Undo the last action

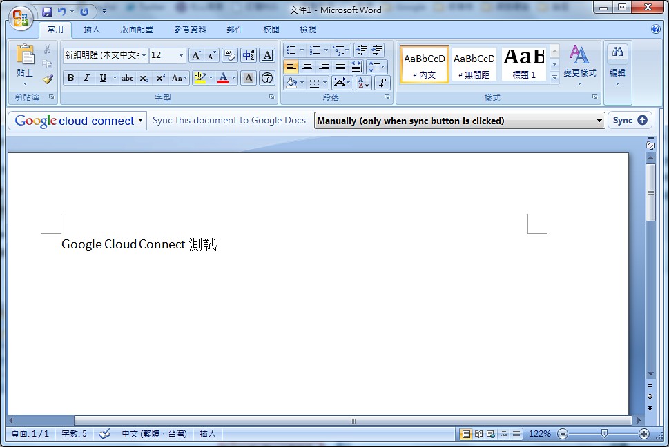click(x=62, y=12)
